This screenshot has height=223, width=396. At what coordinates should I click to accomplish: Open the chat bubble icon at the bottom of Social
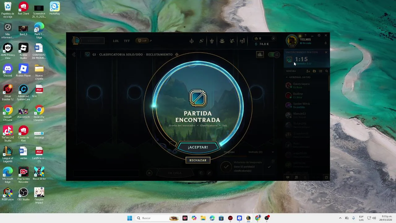coord(288,177)
